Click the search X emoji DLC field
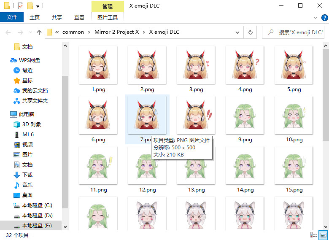329x240 pixels. coord(293,32)
